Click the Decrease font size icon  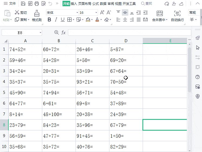[x=109, y=12]
